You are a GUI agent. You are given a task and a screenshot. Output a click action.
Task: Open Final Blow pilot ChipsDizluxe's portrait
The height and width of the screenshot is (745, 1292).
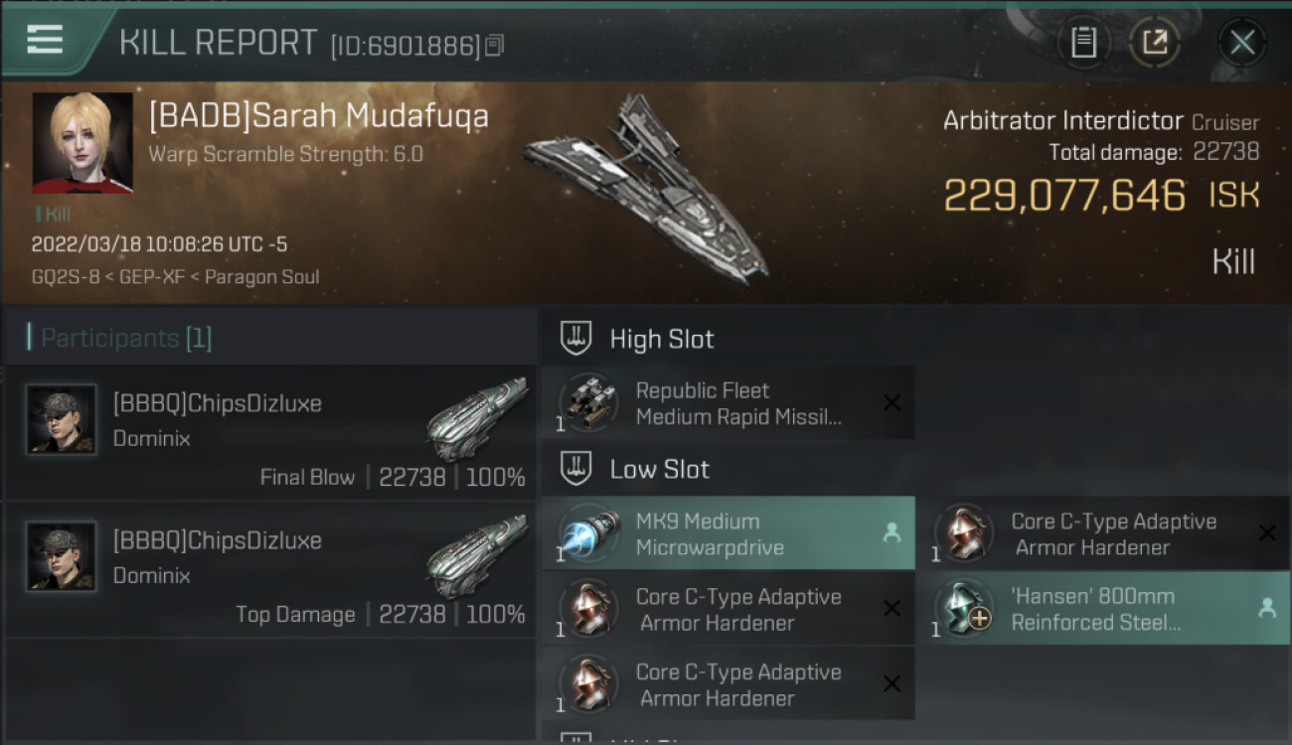coord(61,419)
